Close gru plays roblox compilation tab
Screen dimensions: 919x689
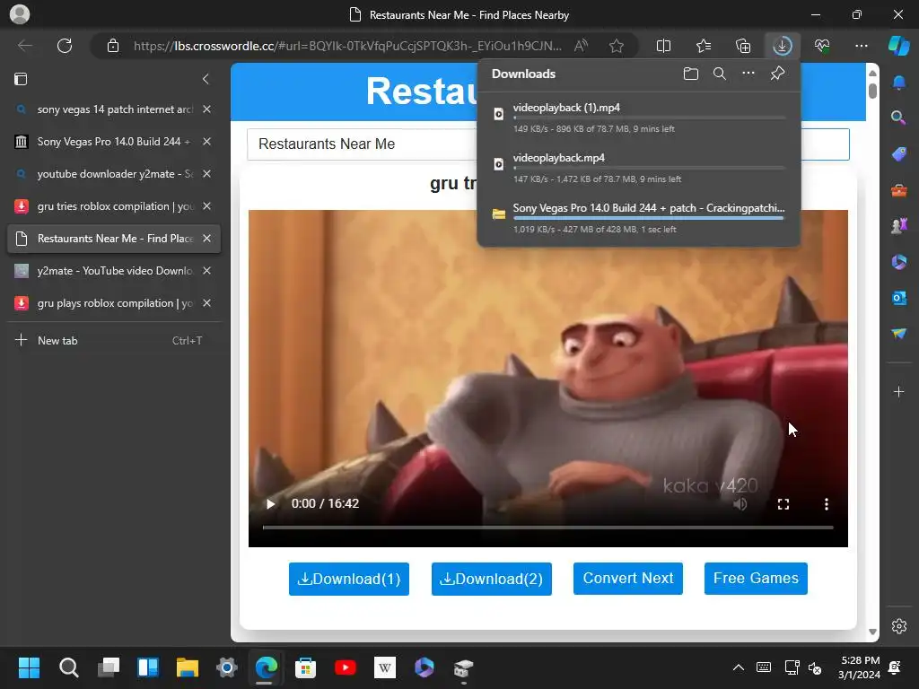(207, 303)
